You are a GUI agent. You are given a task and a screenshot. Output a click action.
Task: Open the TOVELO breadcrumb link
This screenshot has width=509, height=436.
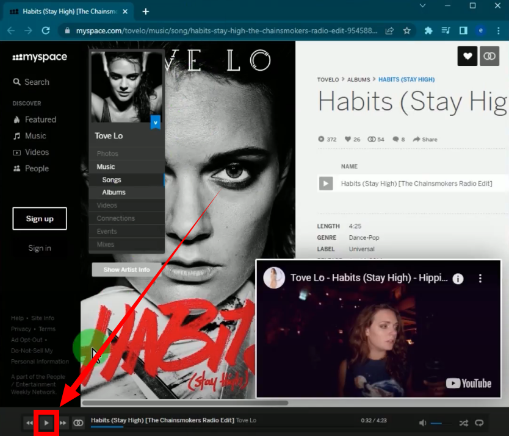click(328, 79)
